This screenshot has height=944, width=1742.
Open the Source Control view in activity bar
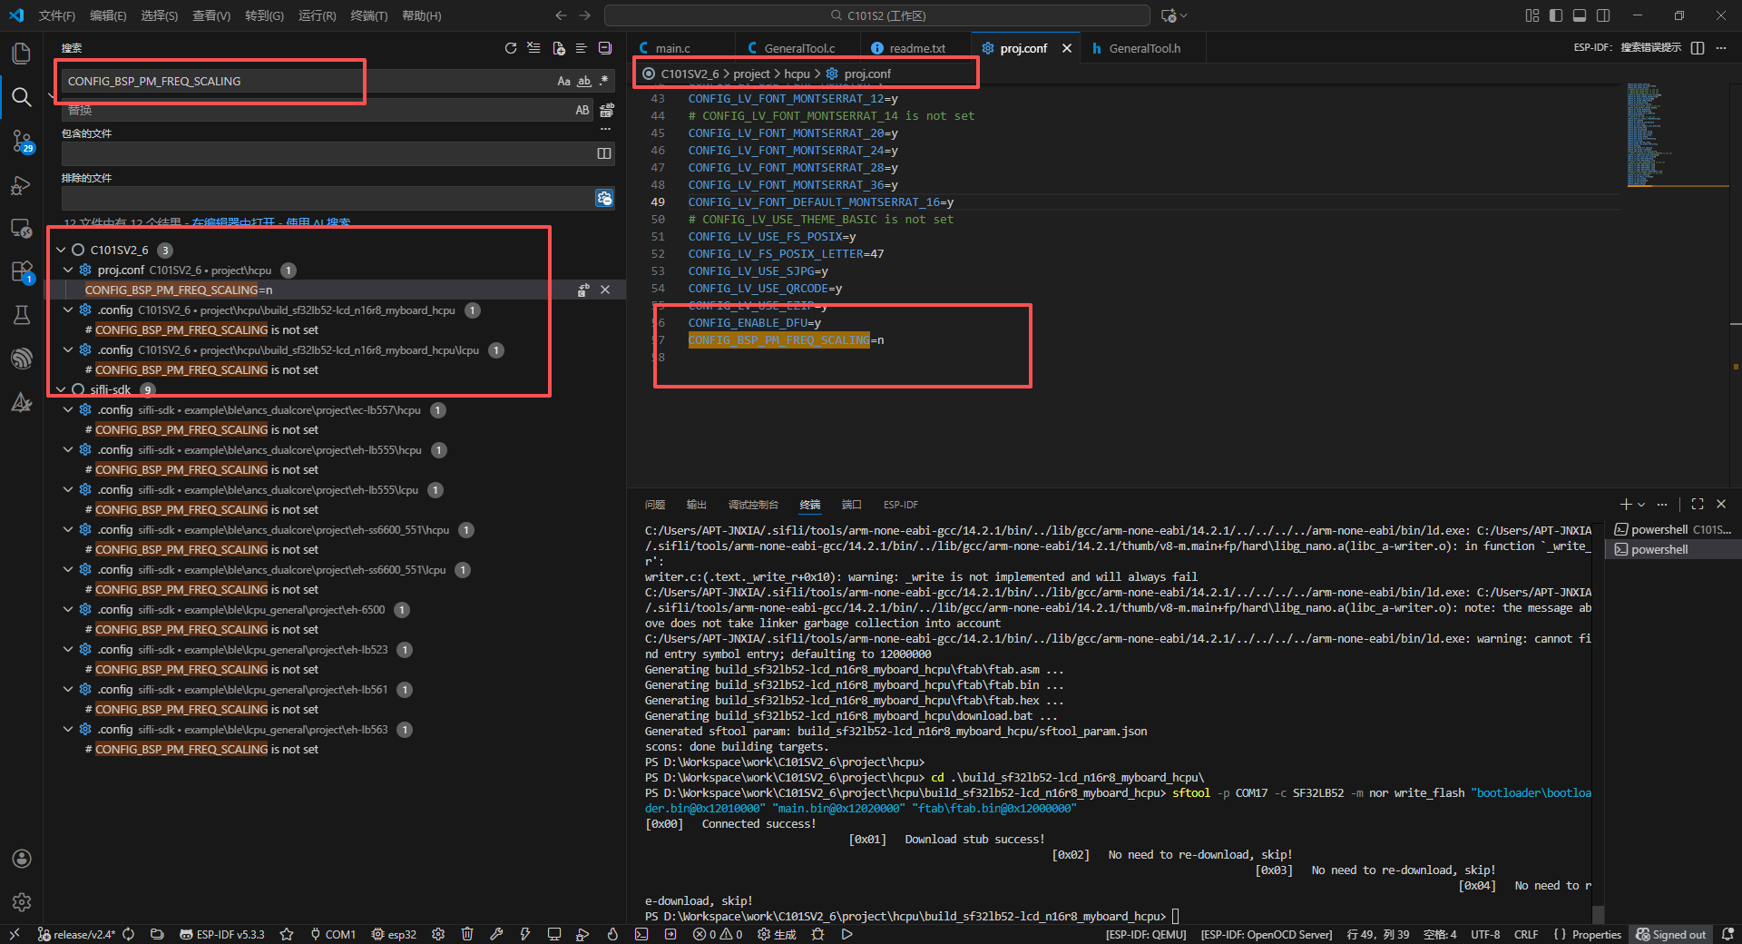pos(22,141)
